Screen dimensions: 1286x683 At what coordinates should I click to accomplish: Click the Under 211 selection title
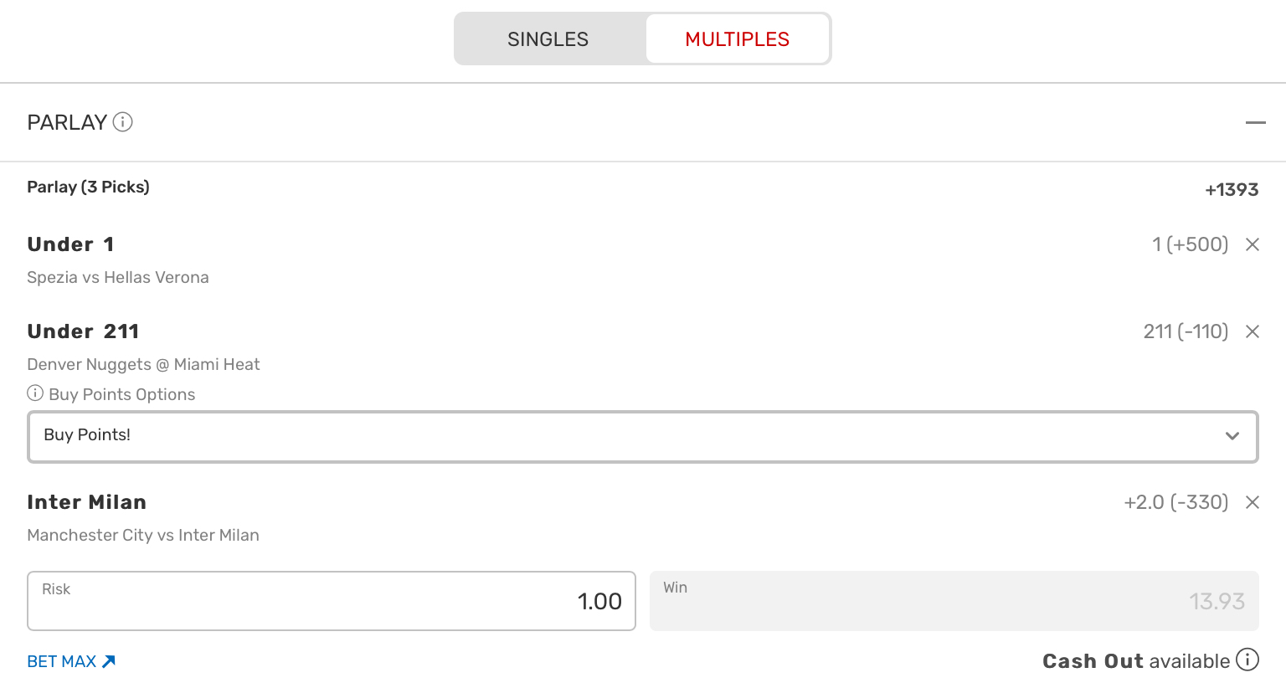pos(83,331)
